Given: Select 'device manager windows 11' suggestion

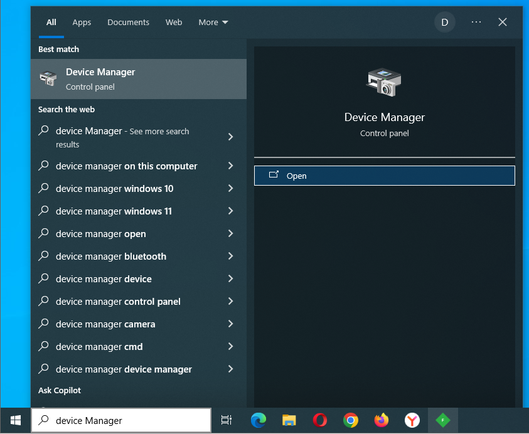Looking at the screenshot, I should click(x=138, y=211).
